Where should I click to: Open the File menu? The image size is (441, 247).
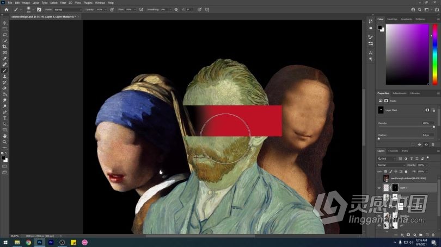point(10,3)
